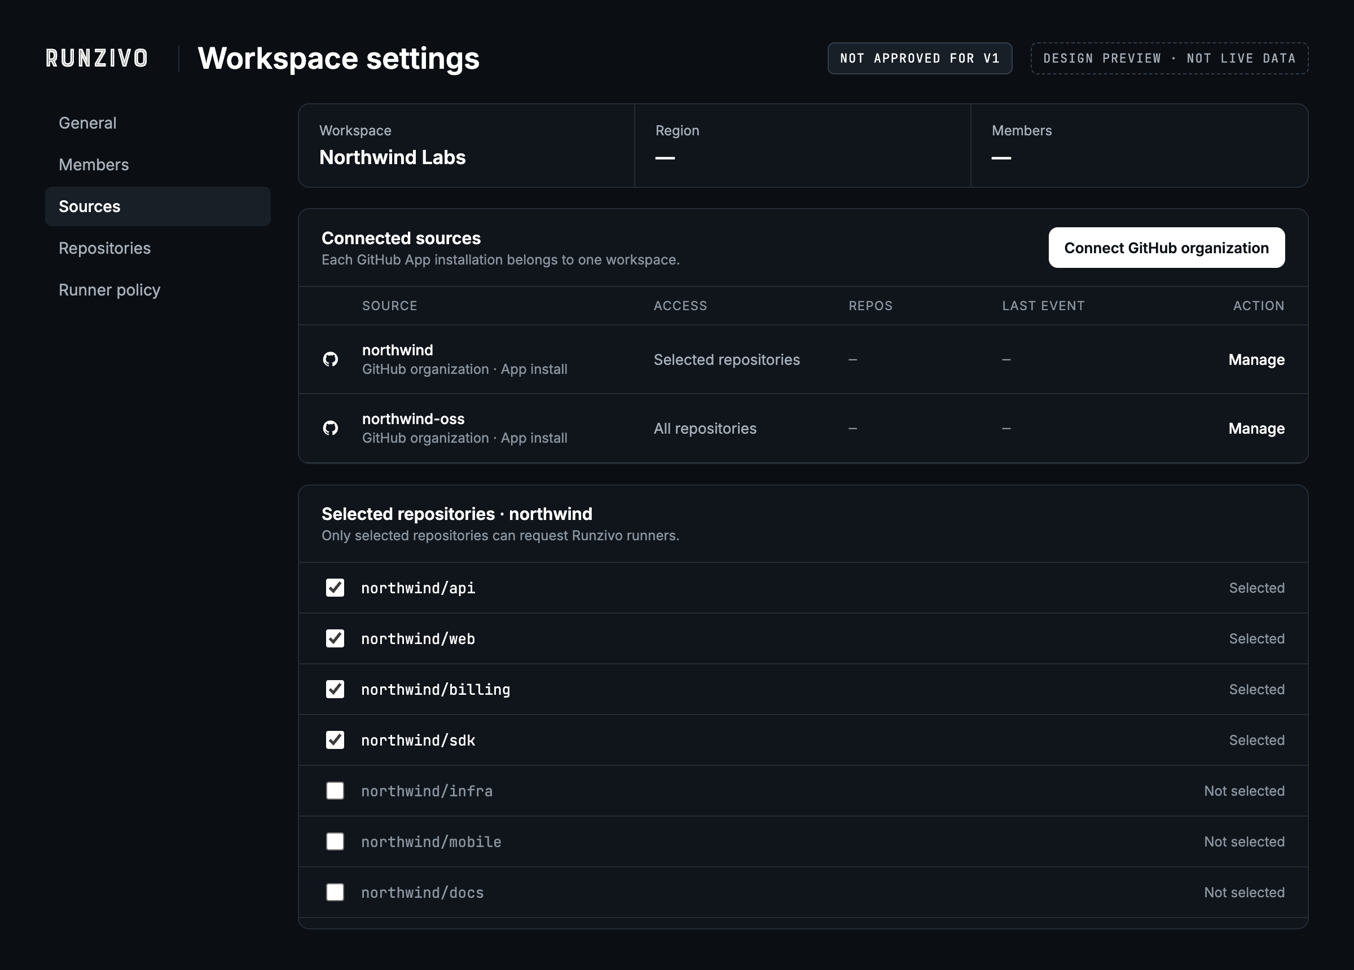Click the Connected sources heading
Screen dimensions: 1354x970
click(401, 238)
